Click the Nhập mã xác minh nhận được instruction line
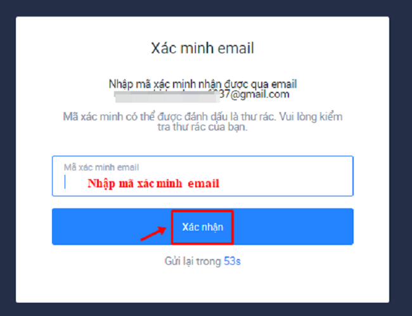The width and height of the screenshot is (412, 316). pos(203,84)
